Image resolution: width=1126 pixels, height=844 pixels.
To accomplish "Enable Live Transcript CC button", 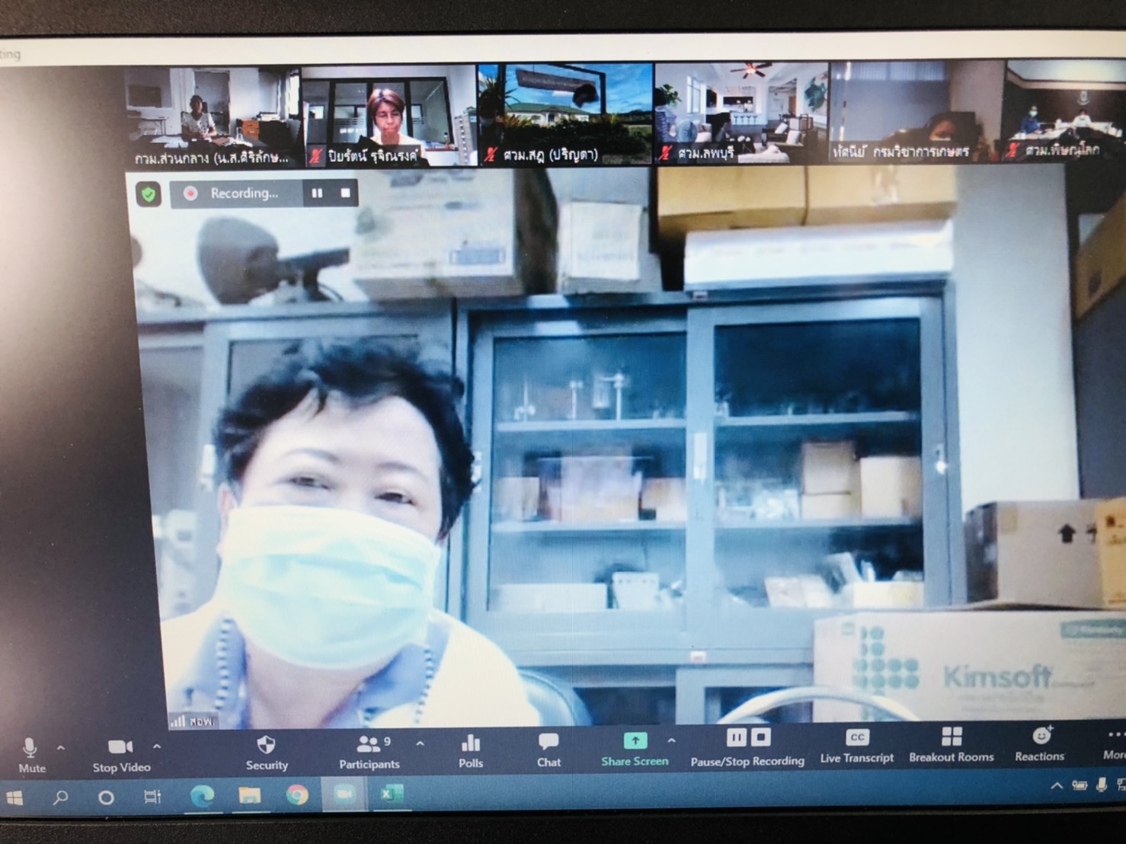I will tap(857, 746).
